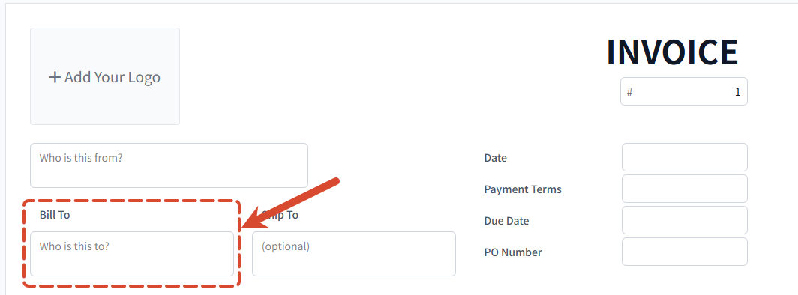Open the Date input field
The width and height of the screenshot is (798, 295).
click(x=685, y=157)
